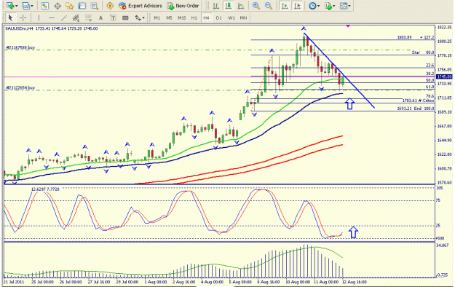This screenshot has width=455, height=287.
Task: Select the crosshair tool
Action: (x=23, y=18)
